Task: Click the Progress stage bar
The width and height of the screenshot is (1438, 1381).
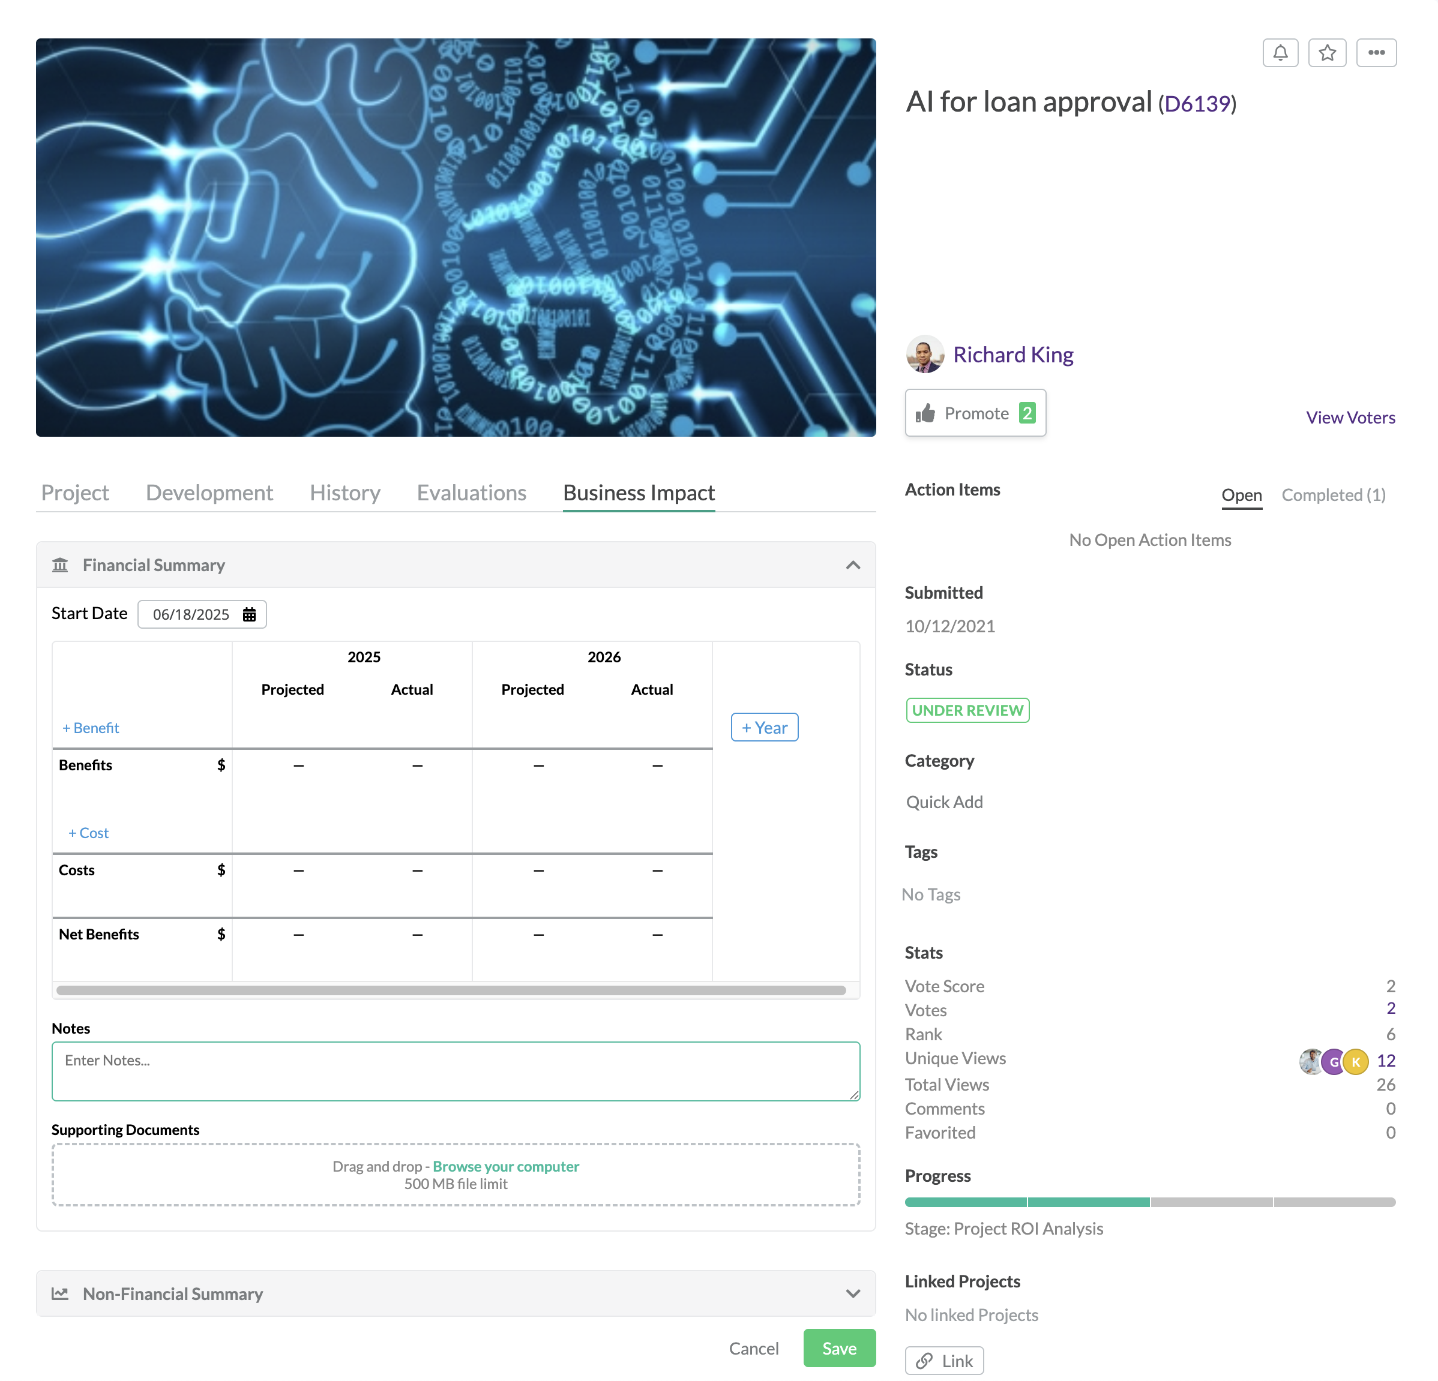Action: [1150, 1202]
